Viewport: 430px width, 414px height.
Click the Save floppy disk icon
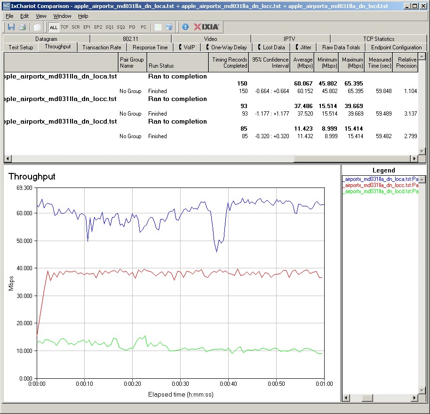point(11,27)
